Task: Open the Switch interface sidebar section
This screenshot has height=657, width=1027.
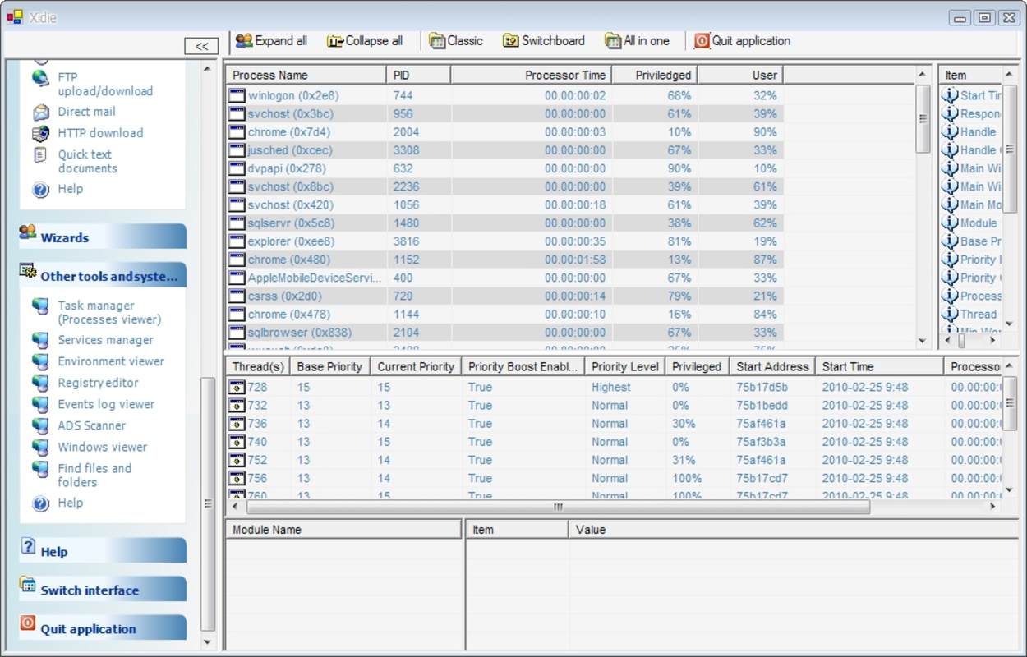Action: click(103, 589)
